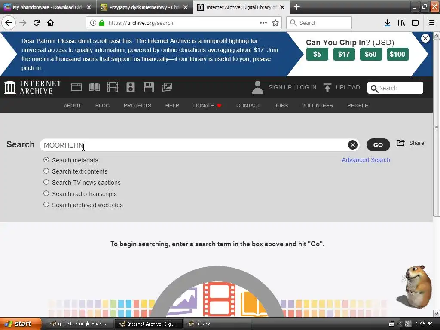Switch to Library taskbar window
Viewport: 440px width, 330px height.
coord(217,324)
